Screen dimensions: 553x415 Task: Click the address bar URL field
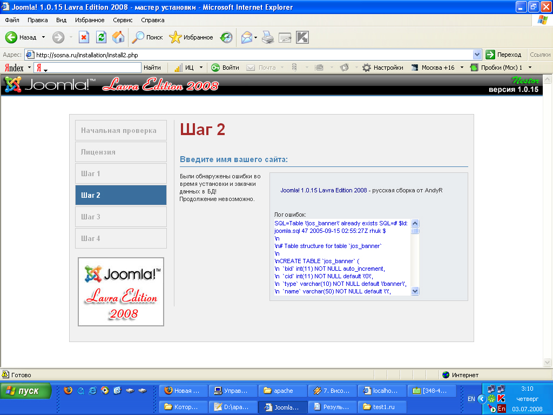[254, 55]
